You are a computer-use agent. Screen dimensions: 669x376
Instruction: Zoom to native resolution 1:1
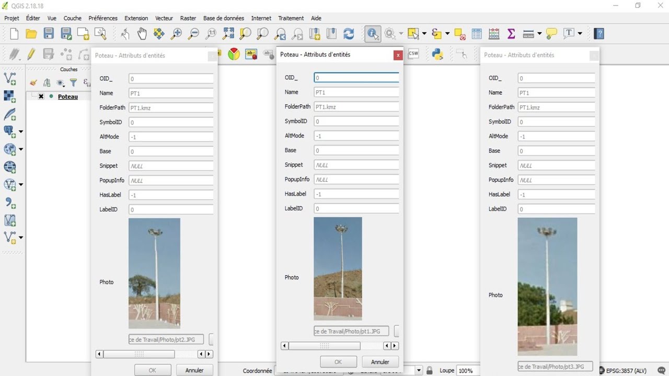[211, 34]
